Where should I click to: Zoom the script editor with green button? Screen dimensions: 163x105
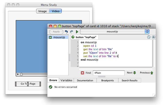[x=60, y=26]
